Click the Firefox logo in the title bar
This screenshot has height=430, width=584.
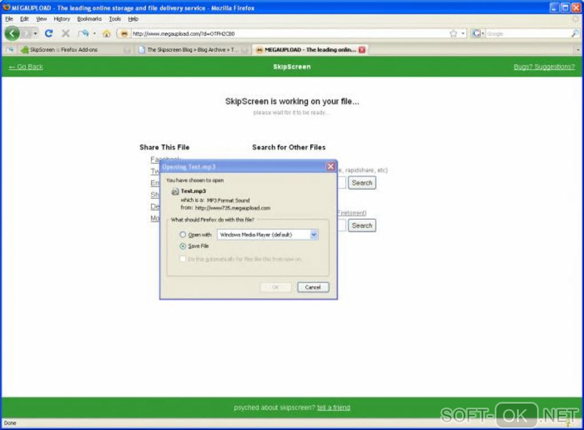click(x=6, y=7)
